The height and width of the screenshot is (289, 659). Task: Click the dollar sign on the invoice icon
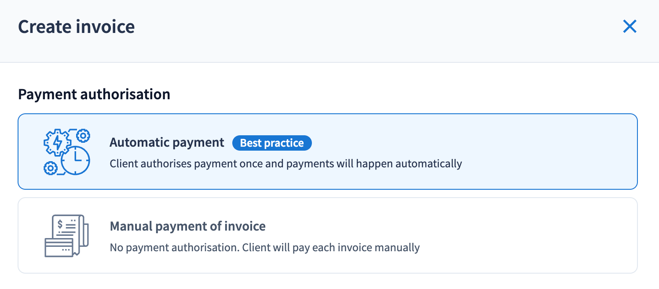tap(60, 224)
